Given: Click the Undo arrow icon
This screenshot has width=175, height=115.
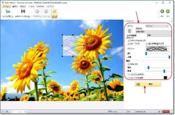Looking at the screenshot, I should coord(37,12).
